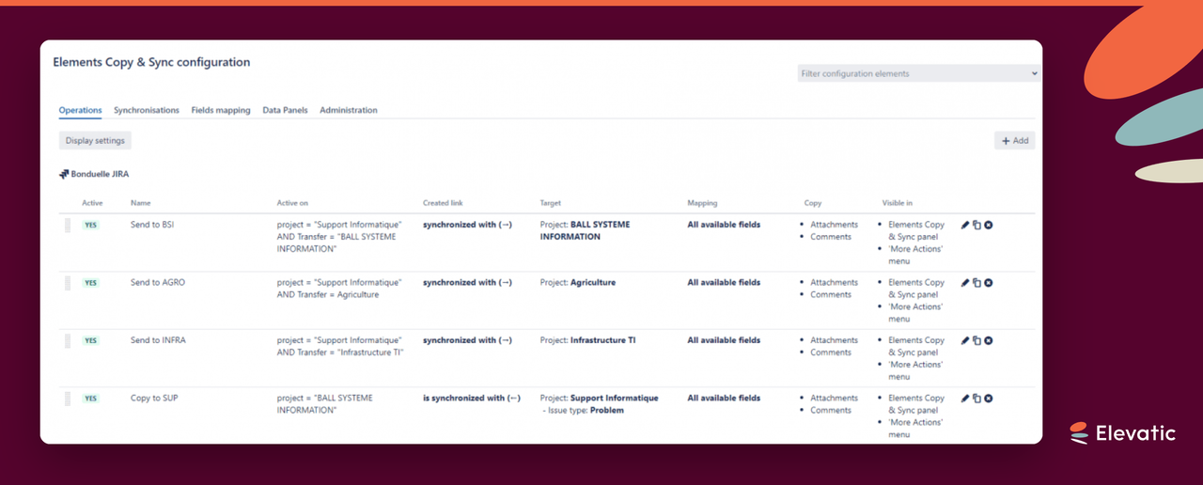
Task: Edit the Send to INFRA operation
Action: [x=965, y=340]
